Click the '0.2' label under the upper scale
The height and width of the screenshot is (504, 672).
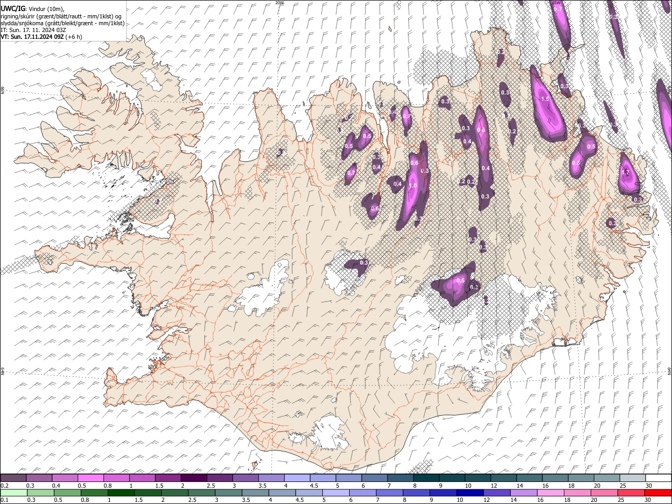pyautogui.click(x=5, y=486)
